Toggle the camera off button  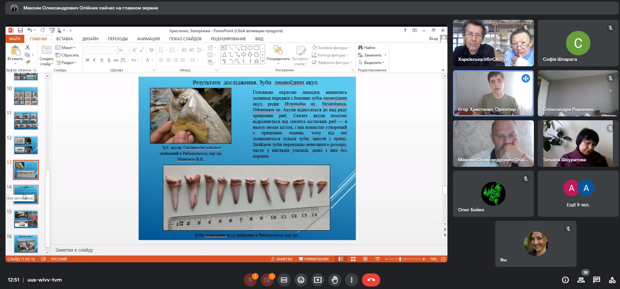[267, 280]
